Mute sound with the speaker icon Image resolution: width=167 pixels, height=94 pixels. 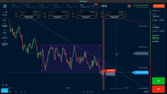point(6,85)
